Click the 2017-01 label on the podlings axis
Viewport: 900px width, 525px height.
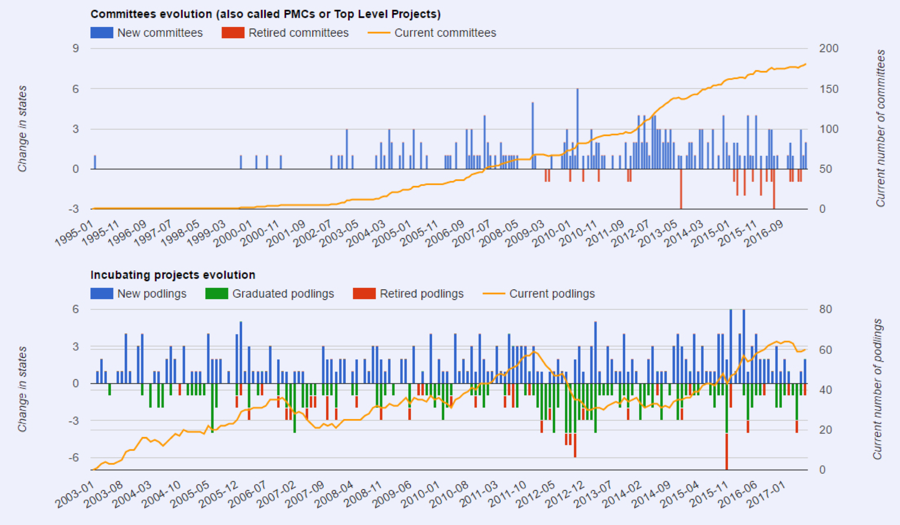tap(767, 494)
